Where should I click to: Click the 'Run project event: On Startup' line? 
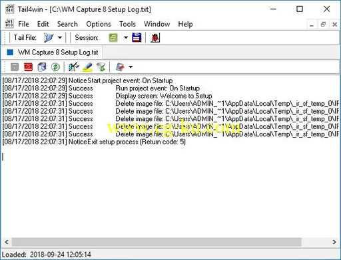(x=101, y=88)
